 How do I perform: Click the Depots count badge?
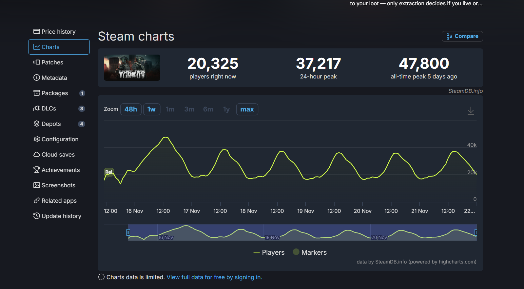point(82,124)
